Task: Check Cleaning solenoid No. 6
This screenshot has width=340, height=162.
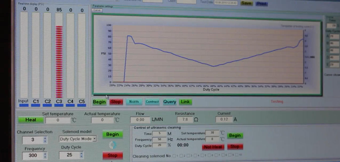Action: (x=209, y=156)
